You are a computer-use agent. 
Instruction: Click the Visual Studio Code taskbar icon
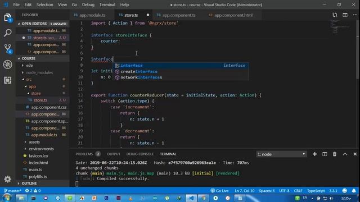pos(191,198)
